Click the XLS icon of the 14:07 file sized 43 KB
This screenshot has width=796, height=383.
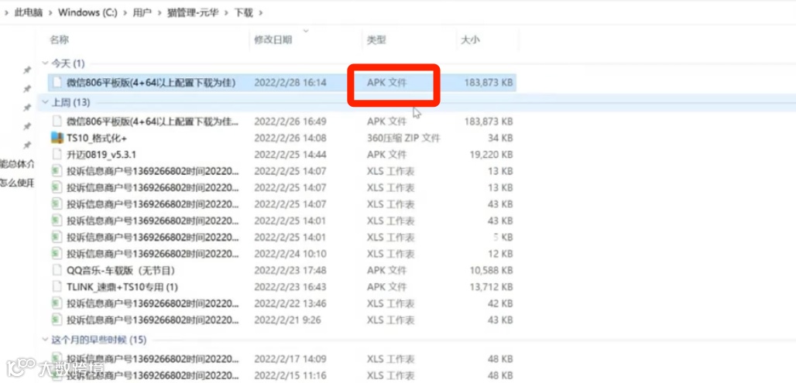coord(57,204)
